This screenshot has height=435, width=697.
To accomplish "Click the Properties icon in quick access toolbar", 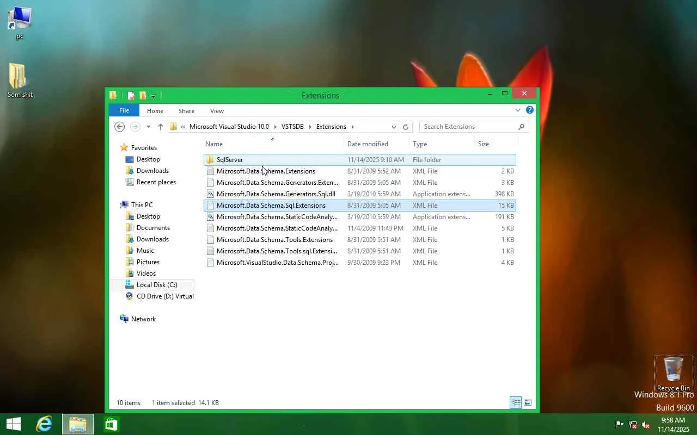I will tap(131, 95).
